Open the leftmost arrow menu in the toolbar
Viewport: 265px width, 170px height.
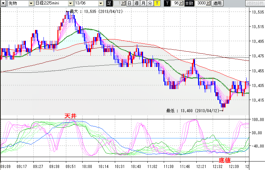click(3, 3)
